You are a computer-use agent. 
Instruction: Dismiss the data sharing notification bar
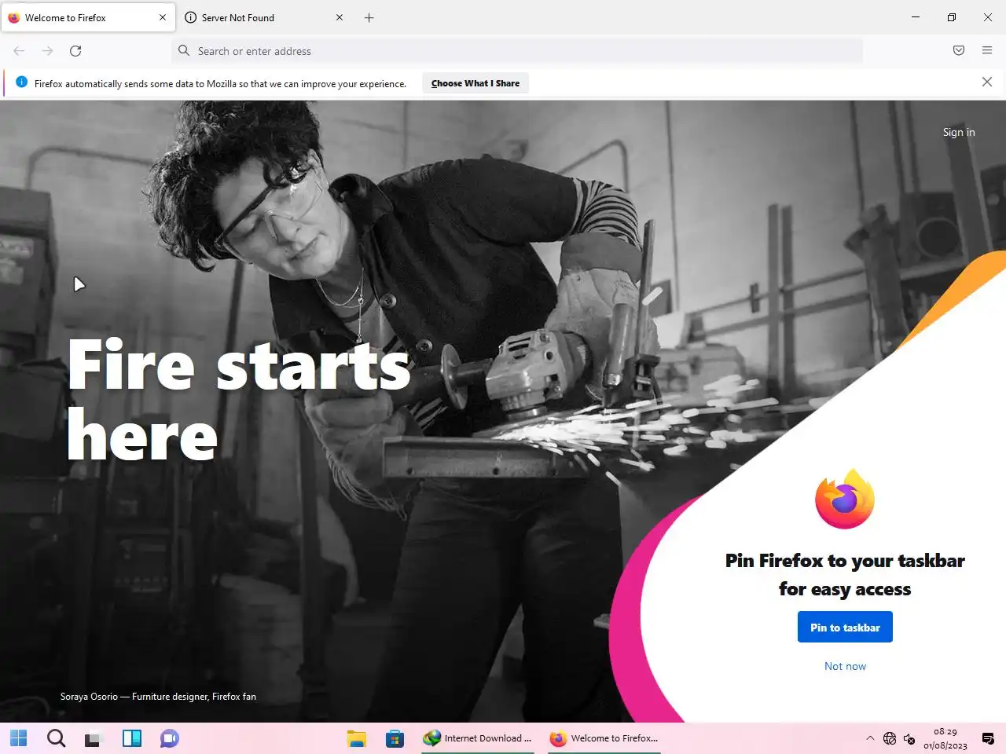point(987,82)
